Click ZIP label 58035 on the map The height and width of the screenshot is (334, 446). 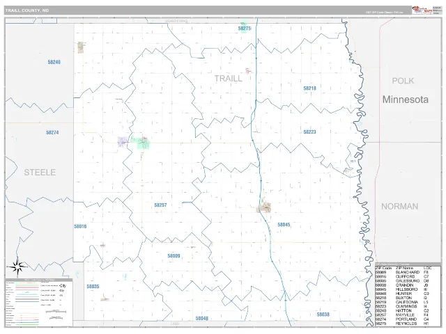(x=93, y=287)
